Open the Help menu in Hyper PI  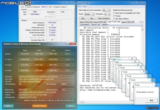tap(84, 6)
